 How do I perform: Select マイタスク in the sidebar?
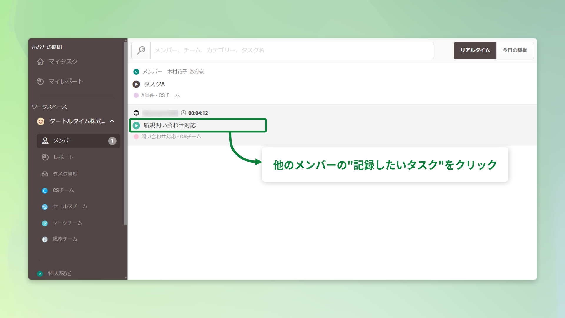63,62
